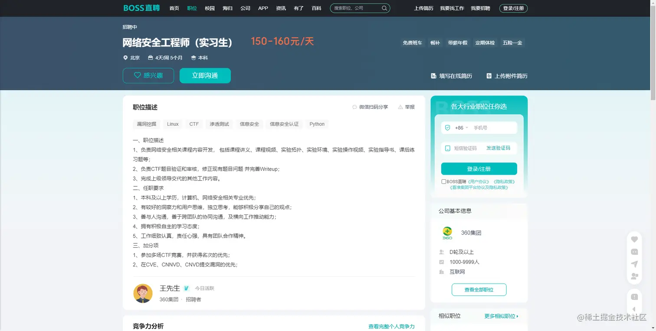656x331 pixels.
Task: Click the recruiter 王先生 avatar
Action: tap(143, 293)
